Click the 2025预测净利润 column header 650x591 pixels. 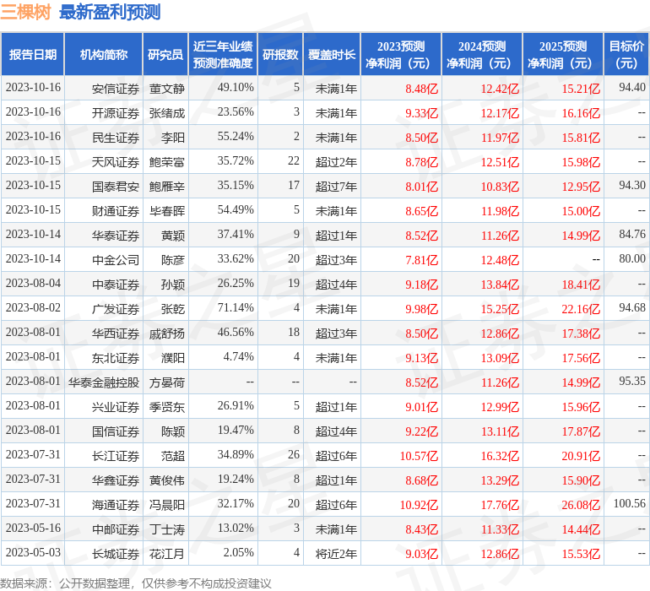coord(563,54)
